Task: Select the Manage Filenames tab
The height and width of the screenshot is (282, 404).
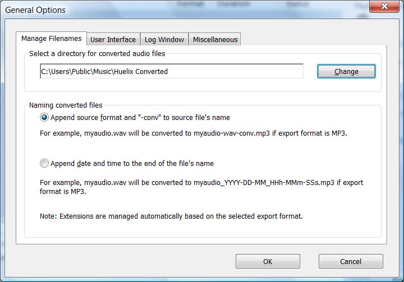Action: click(x=51, y=39)
